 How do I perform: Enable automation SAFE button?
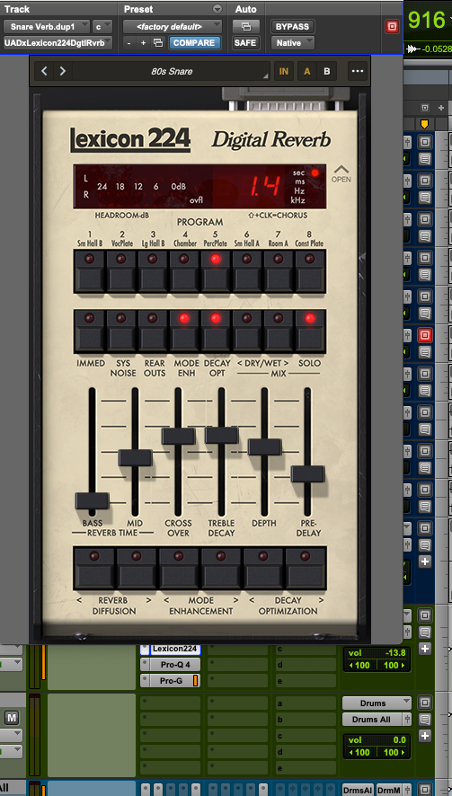(246, 43)
